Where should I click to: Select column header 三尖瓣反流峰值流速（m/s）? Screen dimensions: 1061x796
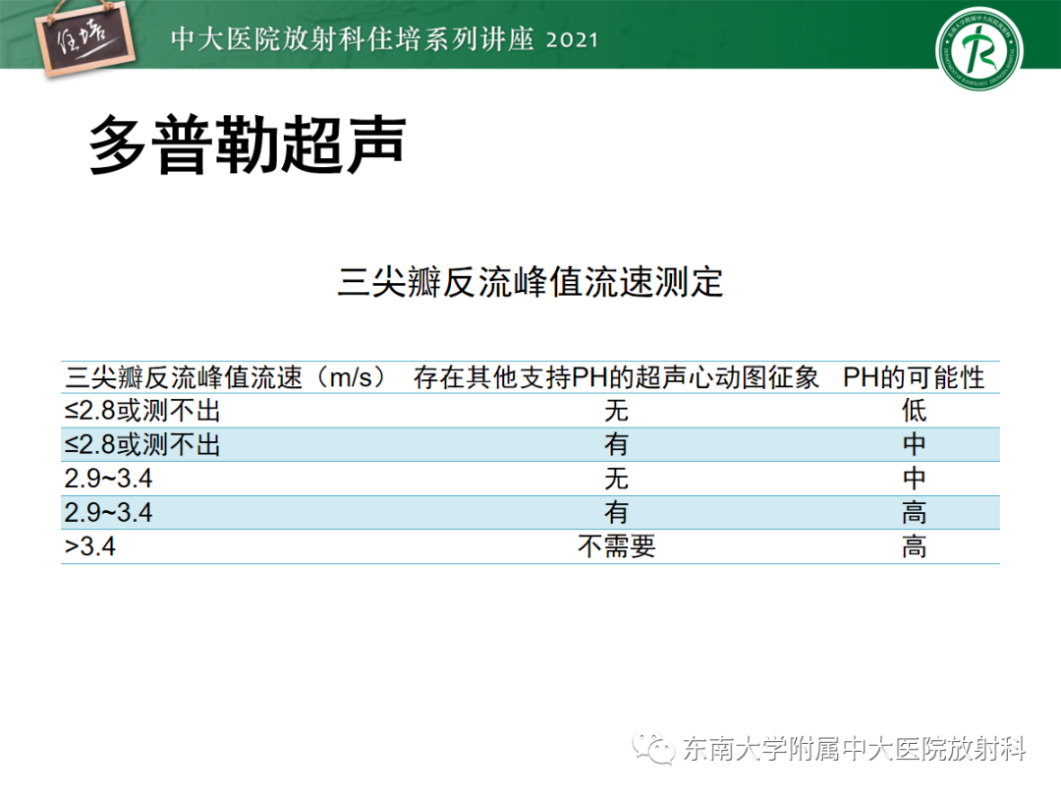point(225,377)
